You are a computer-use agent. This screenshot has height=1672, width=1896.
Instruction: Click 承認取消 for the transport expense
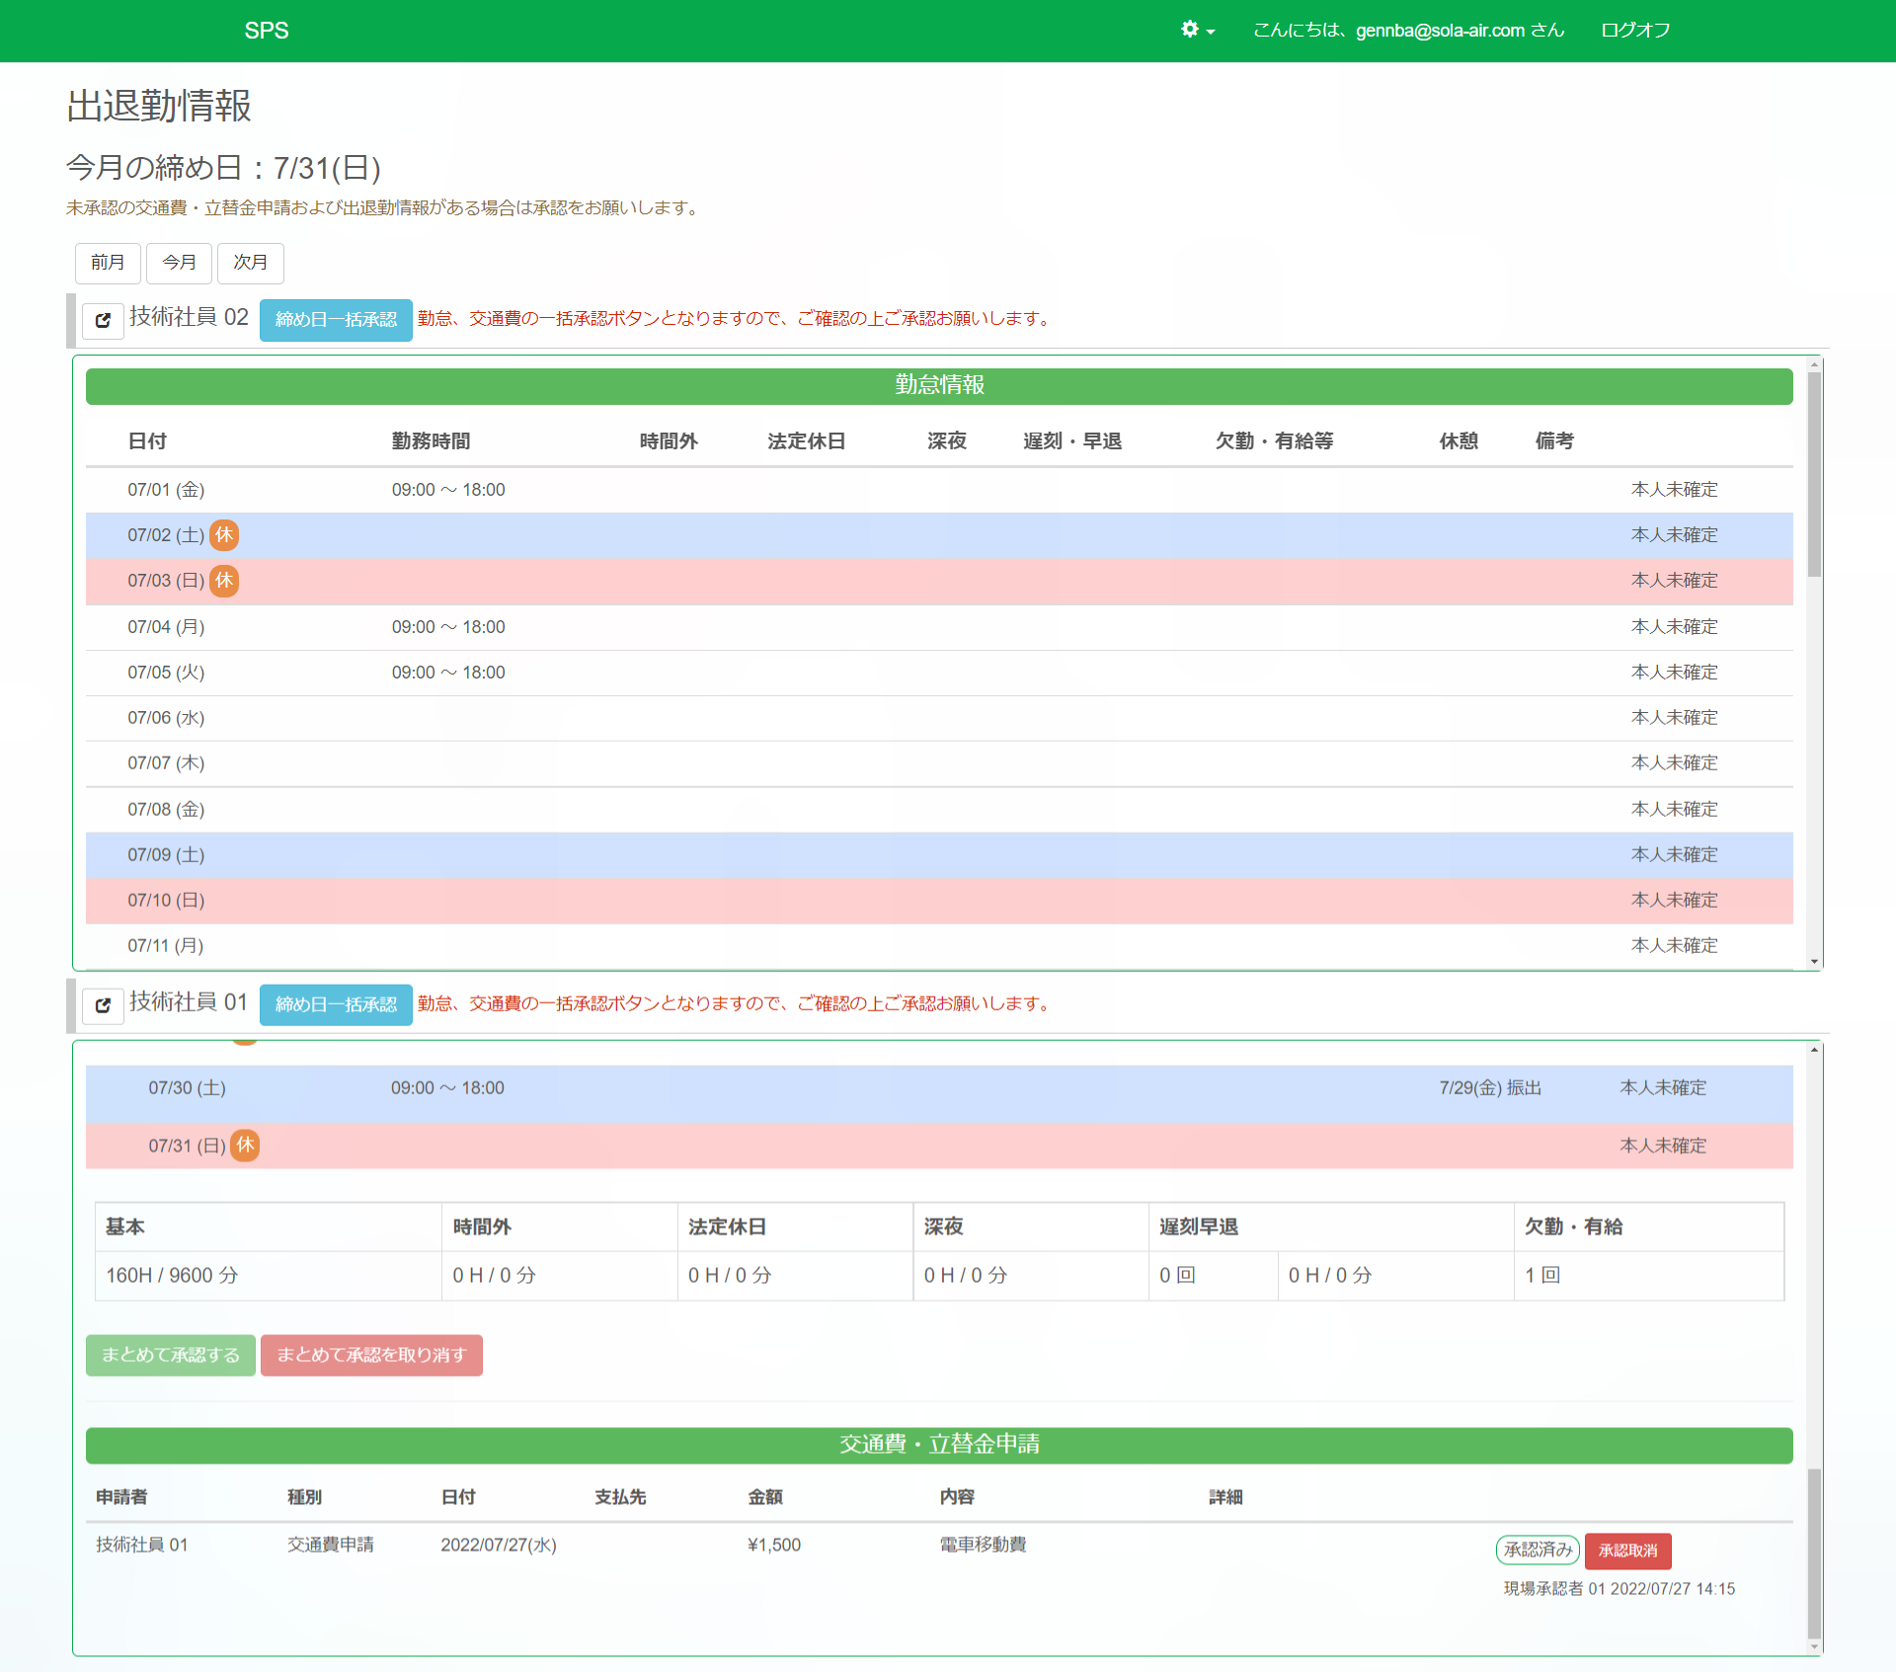[1627, 1551]
